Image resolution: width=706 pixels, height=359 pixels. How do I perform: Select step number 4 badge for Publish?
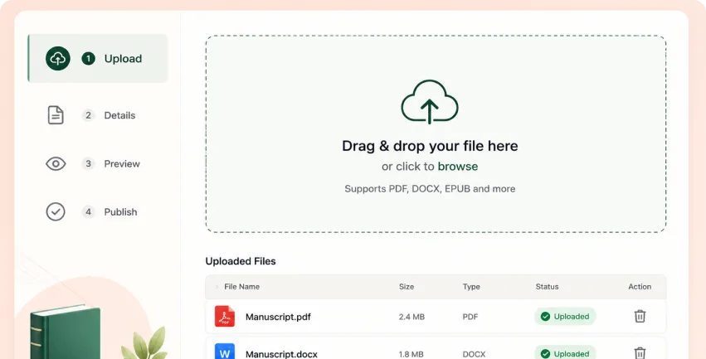point(88,212)
